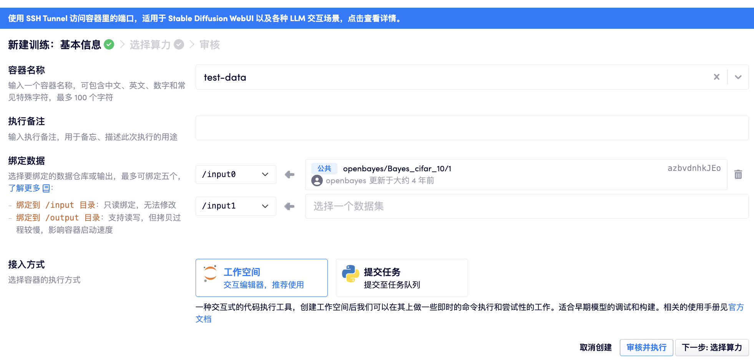
Task: Expand the container name dropdown arrow
Action: [738, 77]
